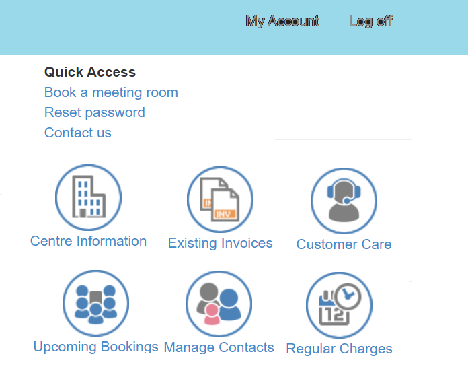
Task: Click the Customer Care text label
Action: point(344,244)
